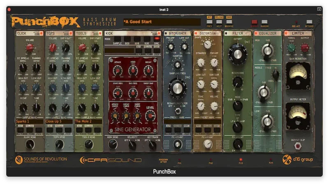Screen dimensions: 329x185
Task: Select the 606 kick mode button
Action: coord(147,39)
